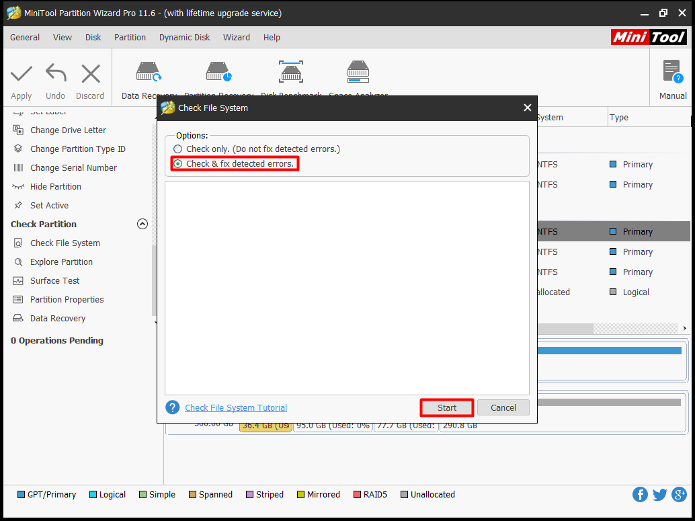Click the MiniTool logo
This screenshot has height=521, width=695.
tap(649, 37)
